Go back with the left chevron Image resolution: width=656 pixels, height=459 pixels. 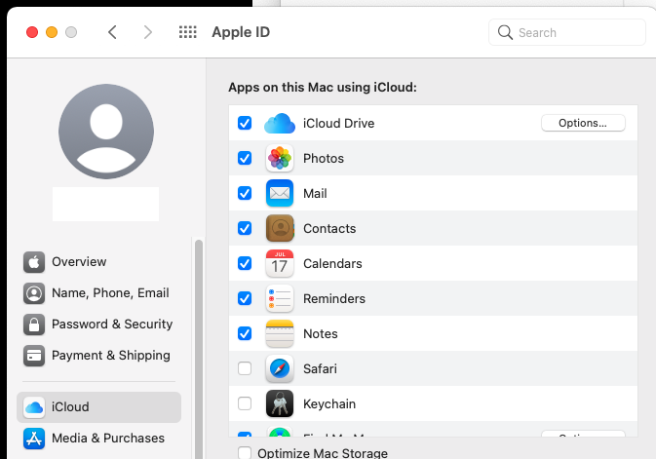tap(112, 32)
